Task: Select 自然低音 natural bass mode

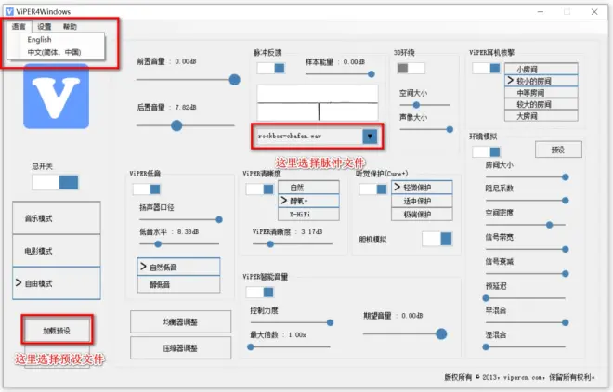Action: click(x=178, y=267)
